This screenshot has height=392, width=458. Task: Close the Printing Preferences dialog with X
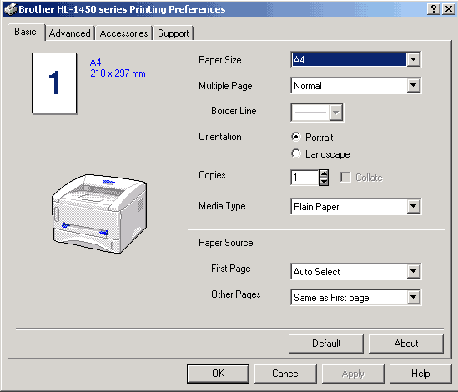[x=449, y=9]
